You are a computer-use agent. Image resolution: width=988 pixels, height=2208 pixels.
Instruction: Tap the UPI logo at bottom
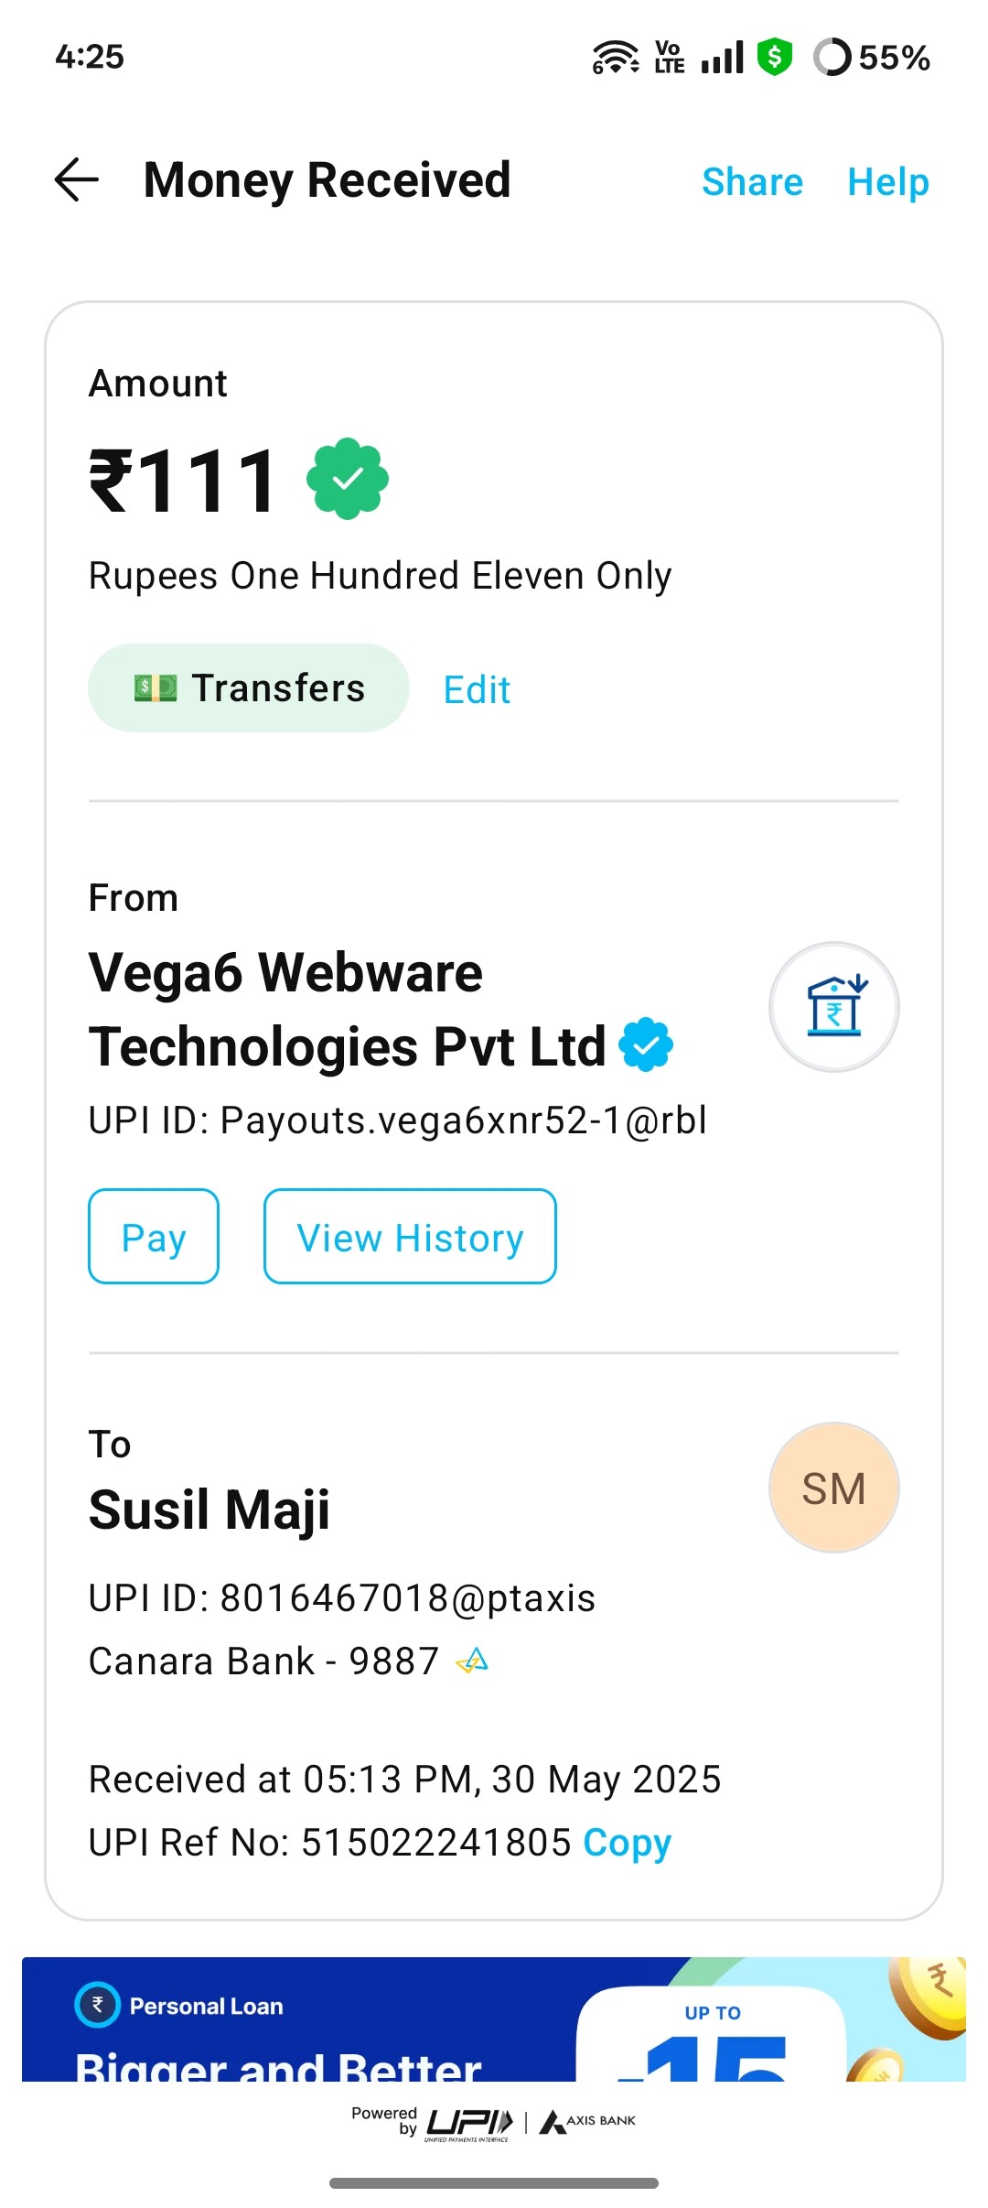coord(469,2124)
